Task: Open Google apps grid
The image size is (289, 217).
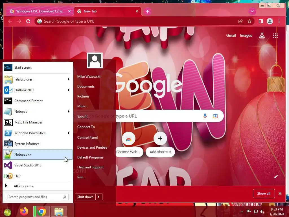Action: 275,35
